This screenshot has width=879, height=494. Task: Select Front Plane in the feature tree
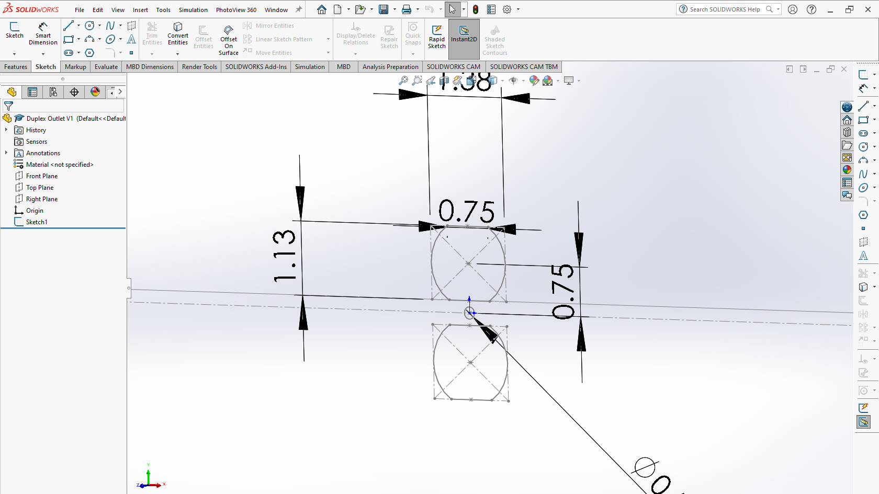tap(42, 176)
